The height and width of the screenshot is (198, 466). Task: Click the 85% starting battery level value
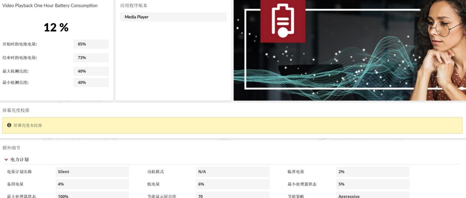[x=91, y=44]
